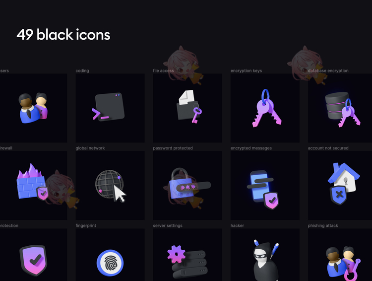Click the "encrypted messages" label
The height and width of the screenshot is (281, 372).
251,148
